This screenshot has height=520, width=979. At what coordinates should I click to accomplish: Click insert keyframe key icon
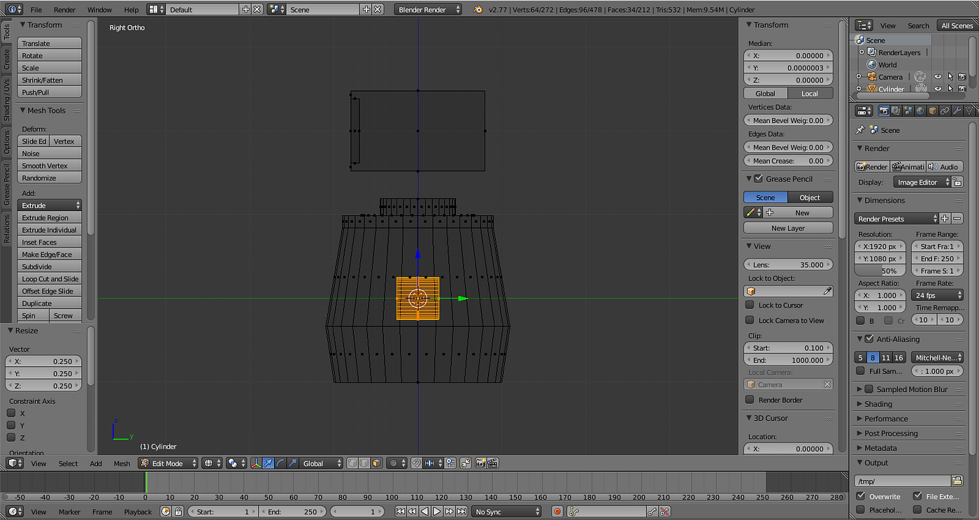652,512
